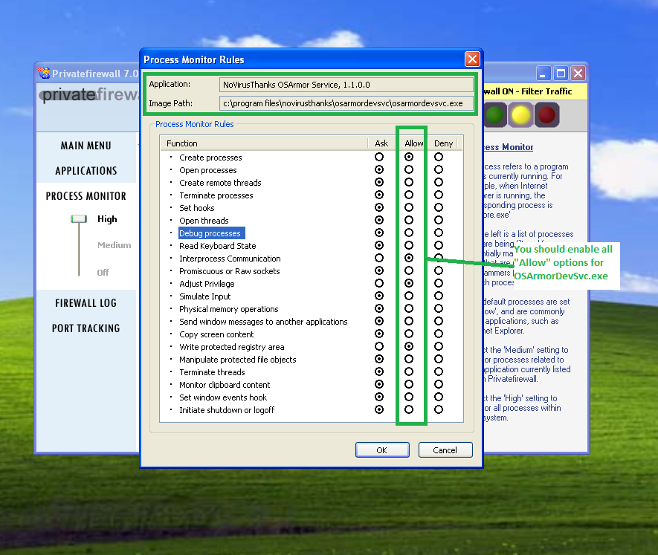The width and height of the screenshot is (658, 555).
Task: Set process monitor level to Medium
Action: click(x=114, y=245)
